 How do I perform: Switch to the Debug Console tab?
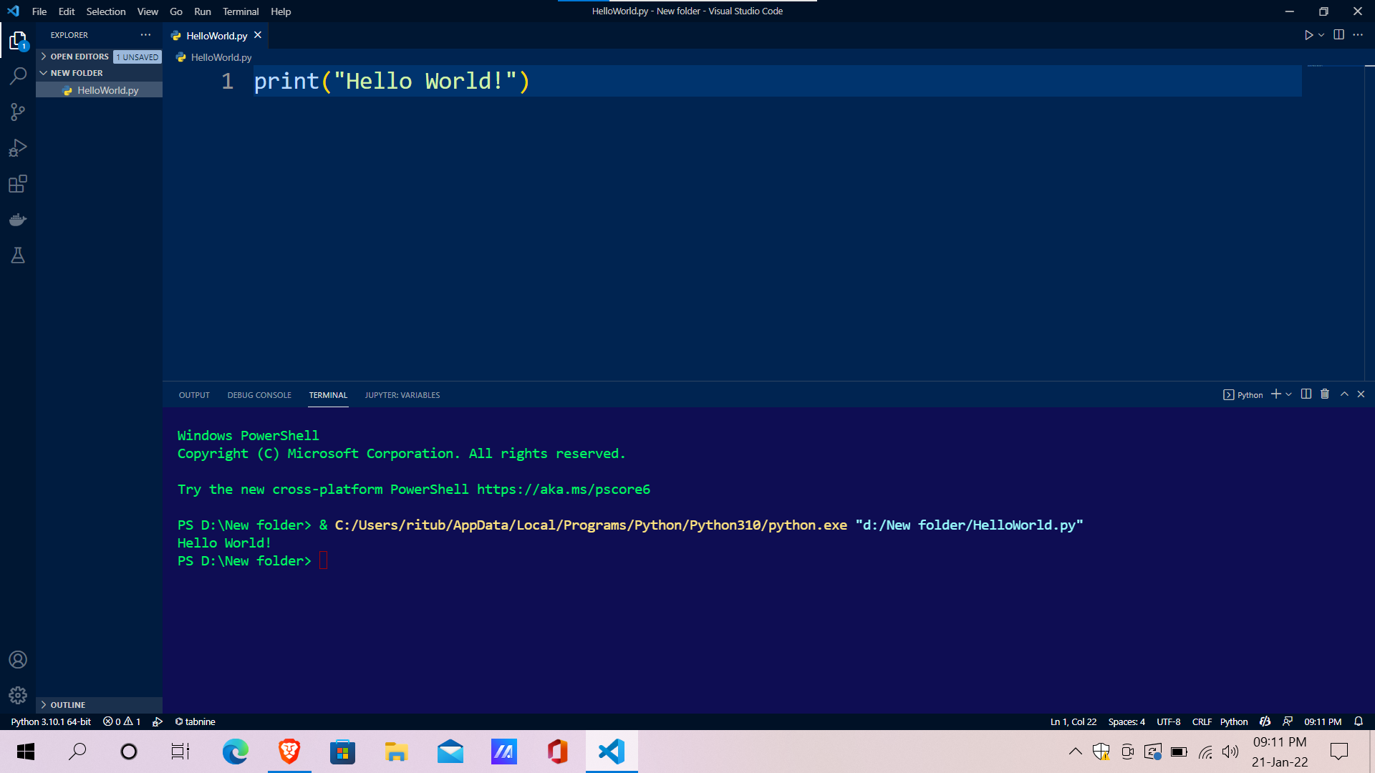pos(259,394)
